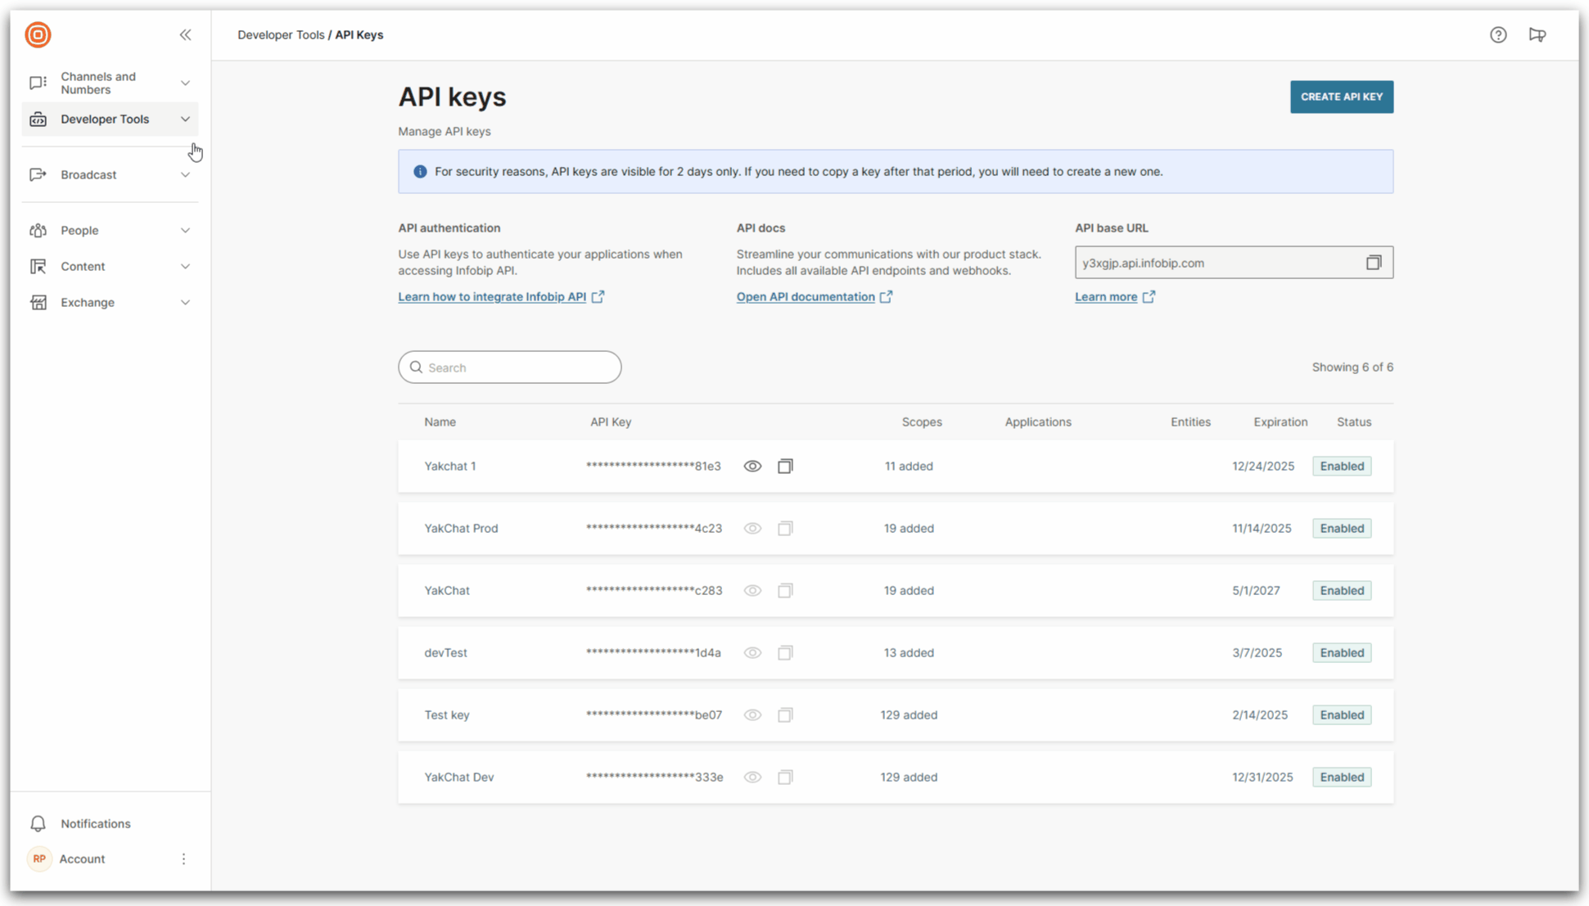This screenshot has width=1589, height=906.
Task: Click the Developer Tools sidebar icon
Action: 38,119
